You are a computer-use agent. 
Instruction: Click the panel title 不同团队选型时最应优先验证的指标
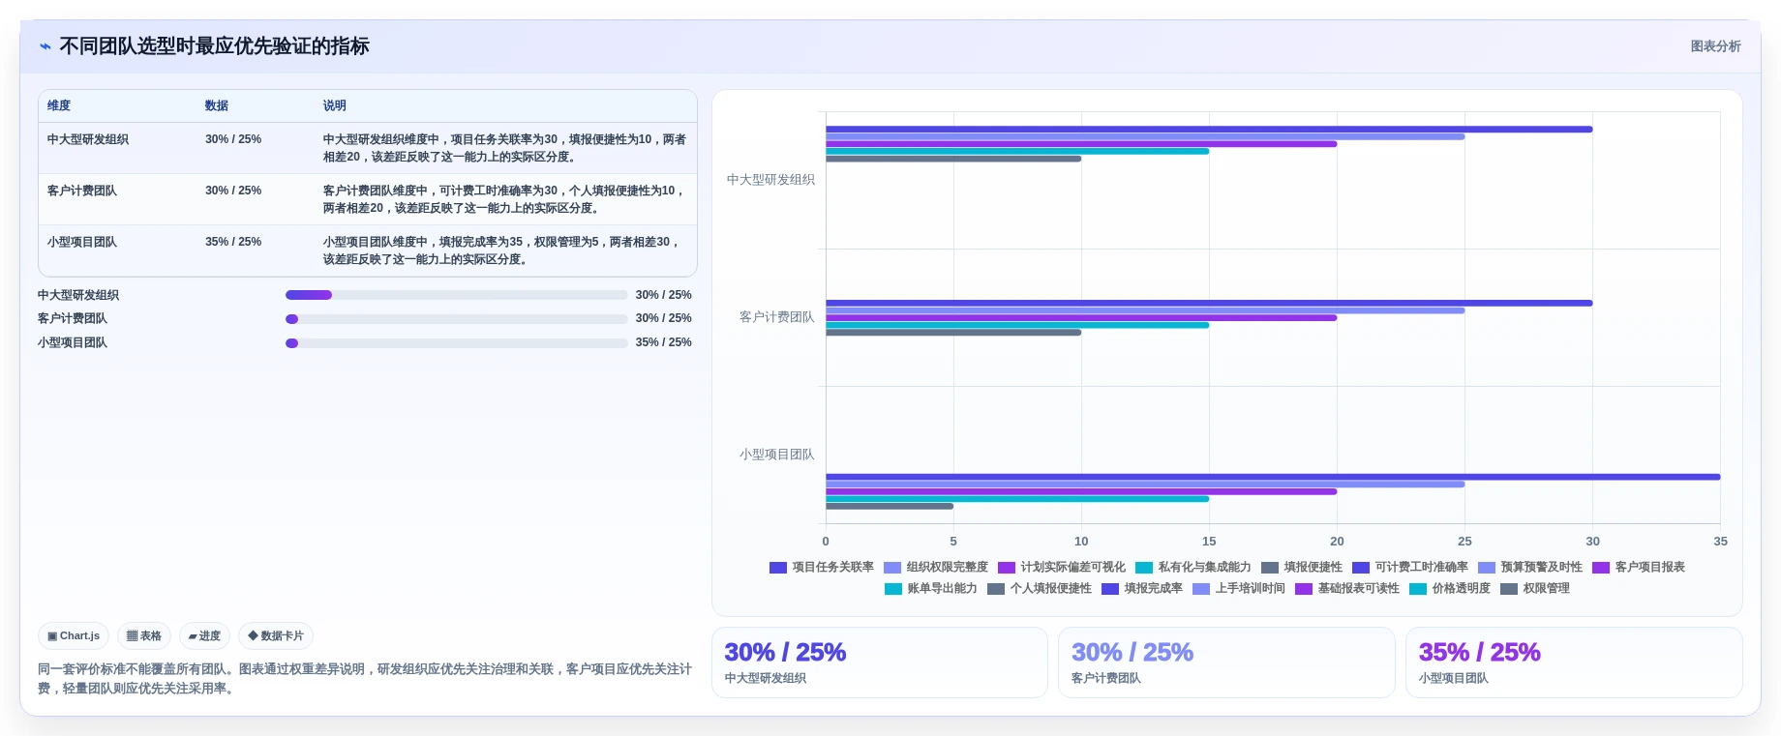(214, 46)
